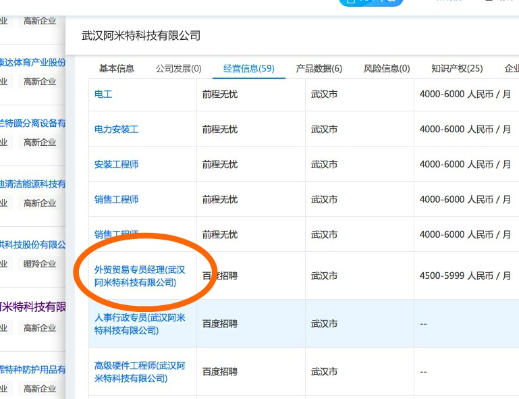
Task: Click the 4000-6000 salary in 安装工程师 row
Action: pos(466,164)
